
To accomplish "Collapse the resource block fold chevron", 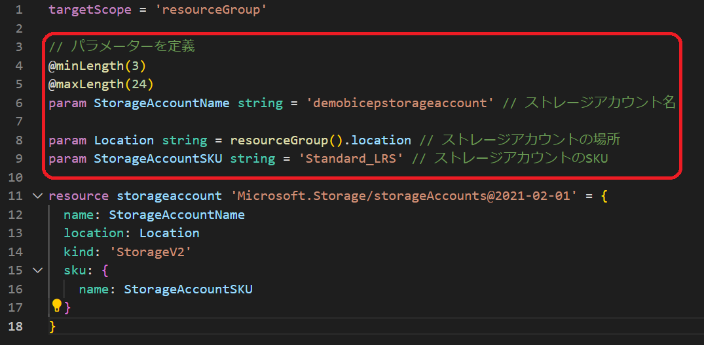I will tap(38, 196).
